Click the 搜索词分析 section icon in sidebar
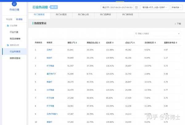 tap(8, 45)
